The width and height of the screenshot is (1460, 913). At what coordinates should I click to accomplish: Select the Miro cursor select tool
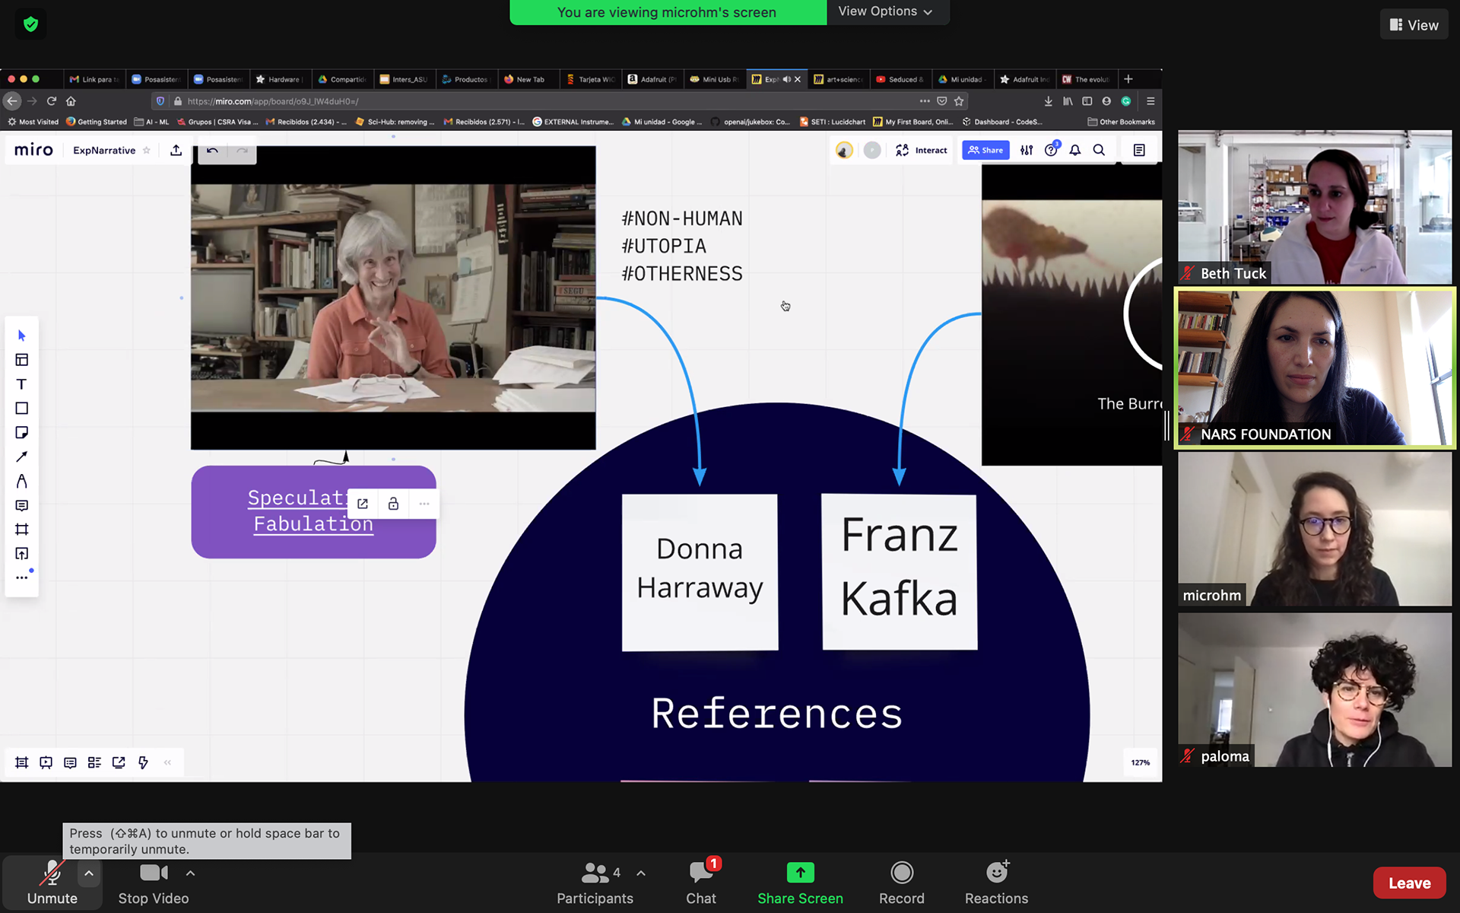click(21, 336)
